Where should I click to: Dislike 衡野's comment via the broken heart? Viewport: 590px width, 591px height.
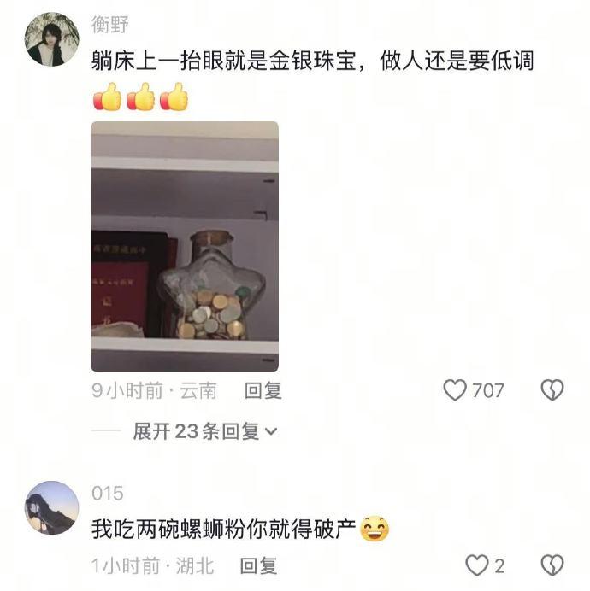pos(552,389)
